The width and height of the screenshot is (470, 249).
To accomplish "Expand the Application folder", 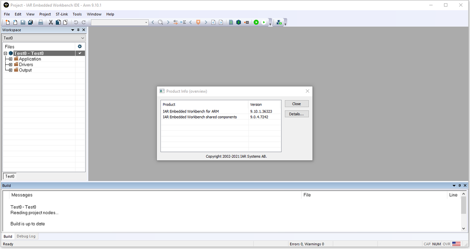I will [x=10, y=59].
